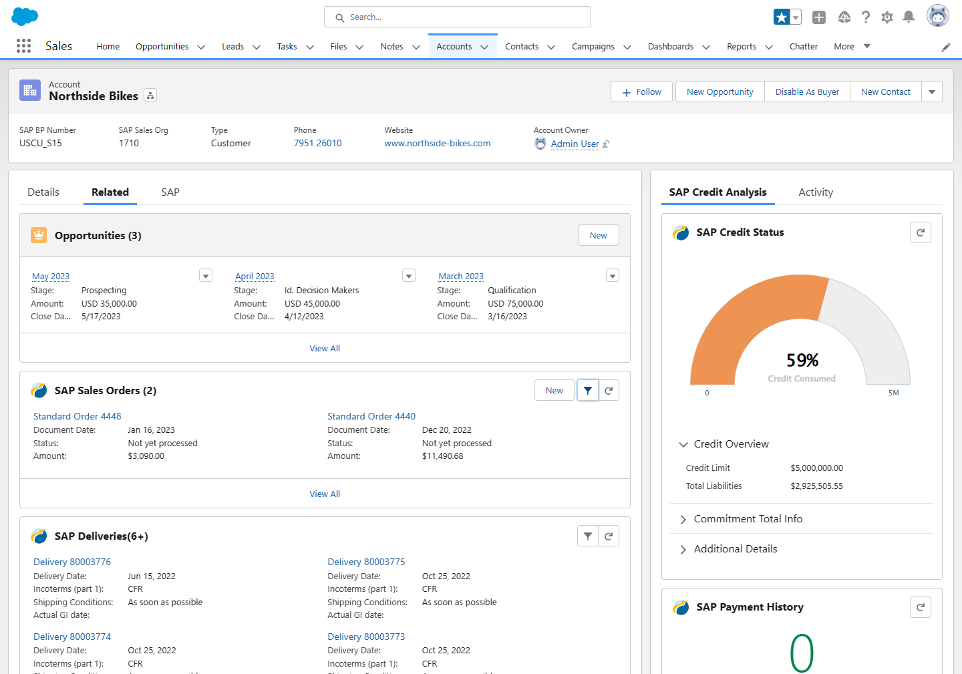Click the change owner icon beside Admin User
Viewport: 962px width, 674px height.
[x=606, y=144]
